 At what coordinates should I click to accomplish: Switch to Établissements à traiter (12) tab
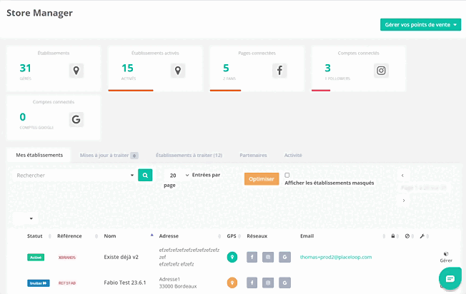point(189,155)
